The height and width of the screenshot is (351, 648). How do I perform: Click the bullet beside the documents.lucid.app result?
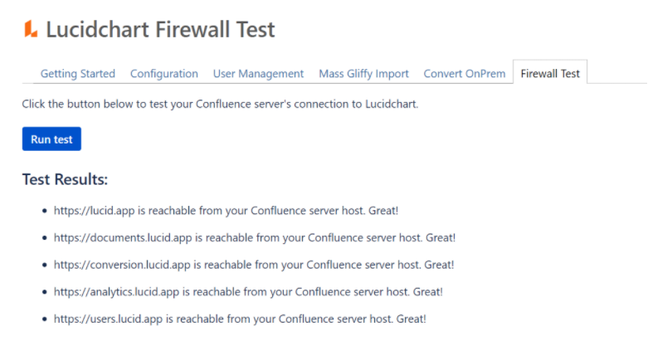tap(44, 238)
